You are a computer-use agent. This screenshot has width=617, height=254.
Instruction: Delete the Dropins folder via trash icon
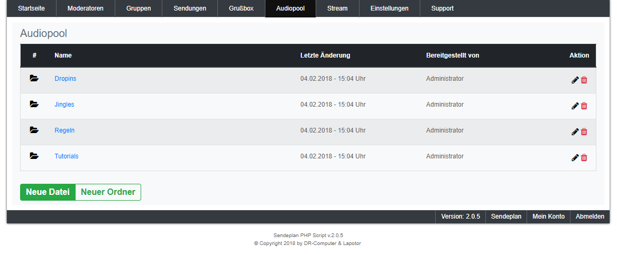coord(584,80)
